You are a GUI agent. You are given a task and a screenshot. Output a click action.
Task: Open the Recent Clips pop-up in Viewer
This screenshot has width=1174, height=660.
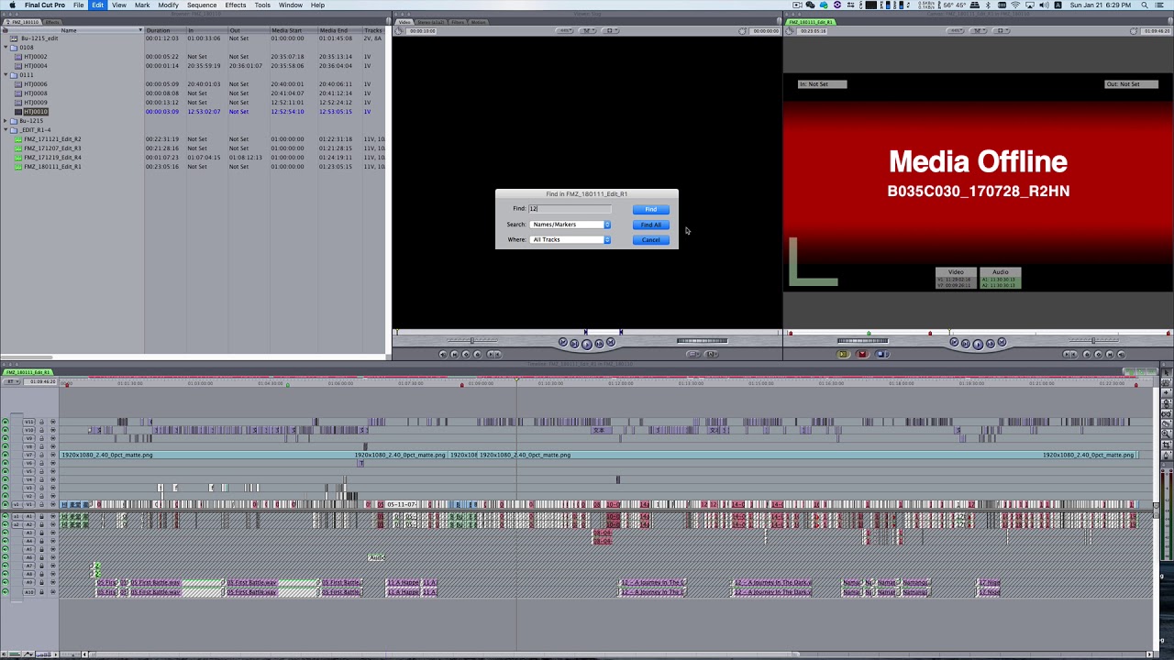click(x=693, y=355)
